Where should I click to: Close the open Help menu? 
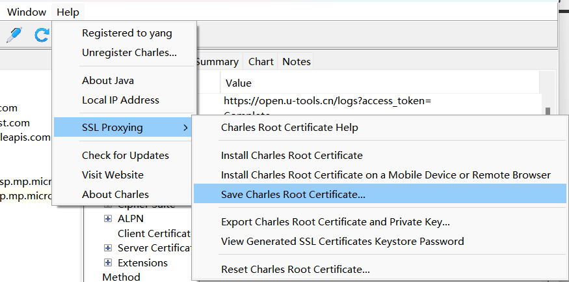[x=68, y=12]
